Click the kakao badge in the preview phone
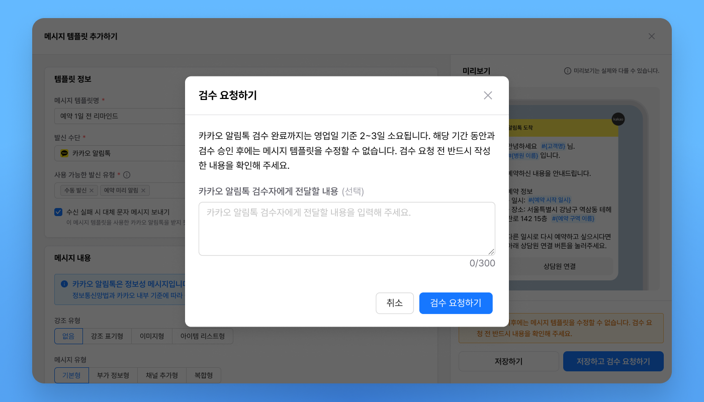This screenshot has width=704, height=402. pos(618,119)
